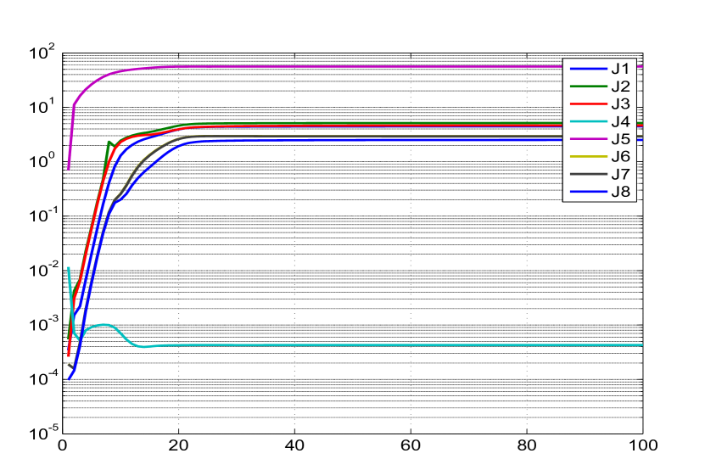Click the olive J6 legend line sample
This screenshot has height=470, width=705.
point(589,156)
